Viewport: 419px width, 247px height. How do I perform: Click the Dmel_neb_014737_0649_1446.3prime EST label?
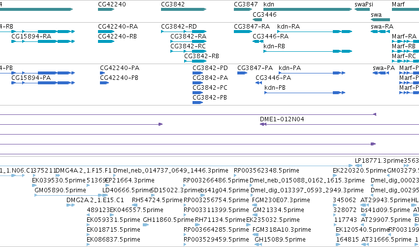point(171,171)
